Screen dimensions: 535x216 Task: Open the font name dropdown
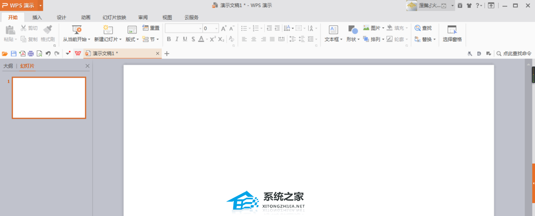coord(200,28)
